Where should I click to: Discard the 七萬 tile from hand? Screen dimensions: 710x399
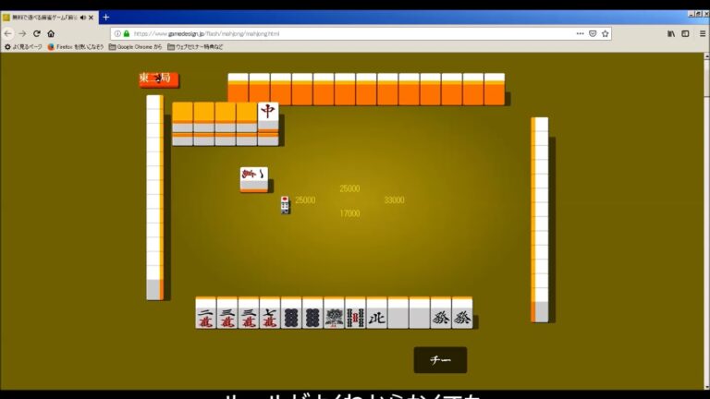click(269, 313)
